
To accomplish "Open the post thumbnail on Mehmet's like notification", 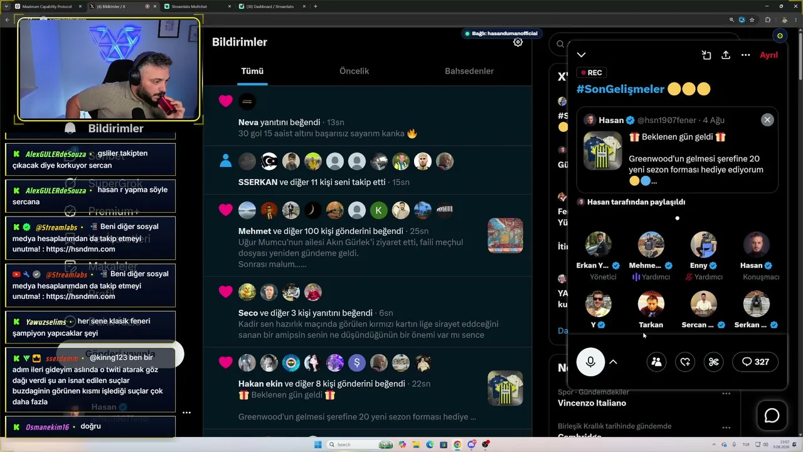I will (505, 235).
